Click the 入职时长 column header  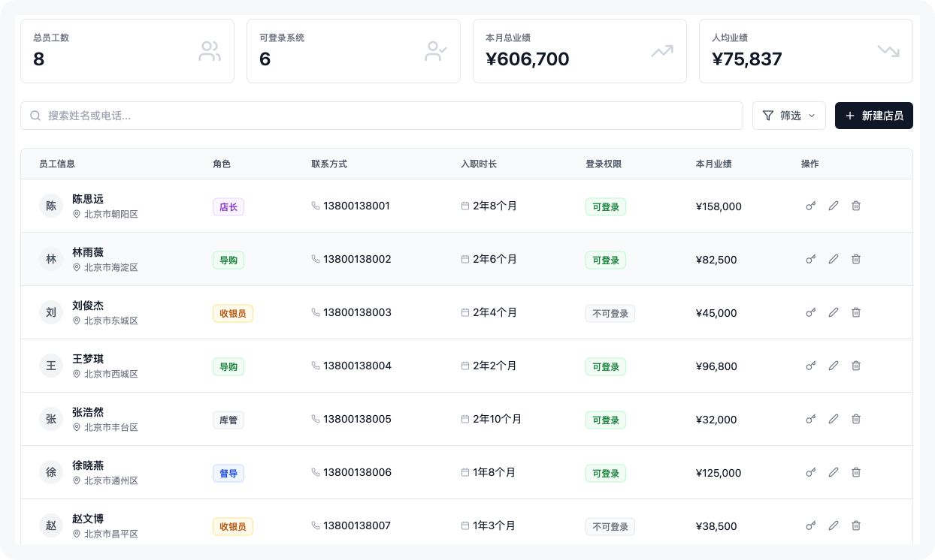(478, 164)
